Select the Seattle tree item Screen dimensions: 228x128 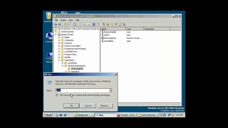click(x=67, y=57)
